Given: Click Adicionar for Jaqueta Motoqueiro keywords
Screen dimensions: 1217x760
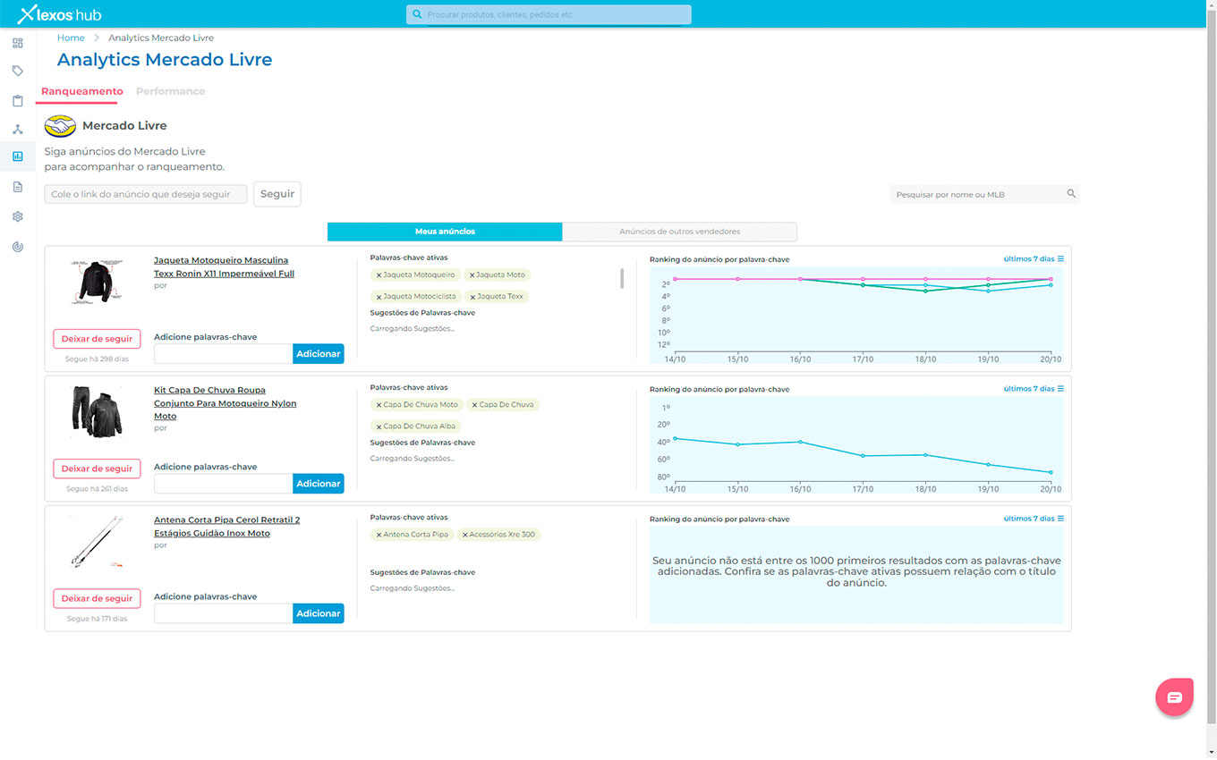Looking at the screenshot, I should tap(319, 354).
